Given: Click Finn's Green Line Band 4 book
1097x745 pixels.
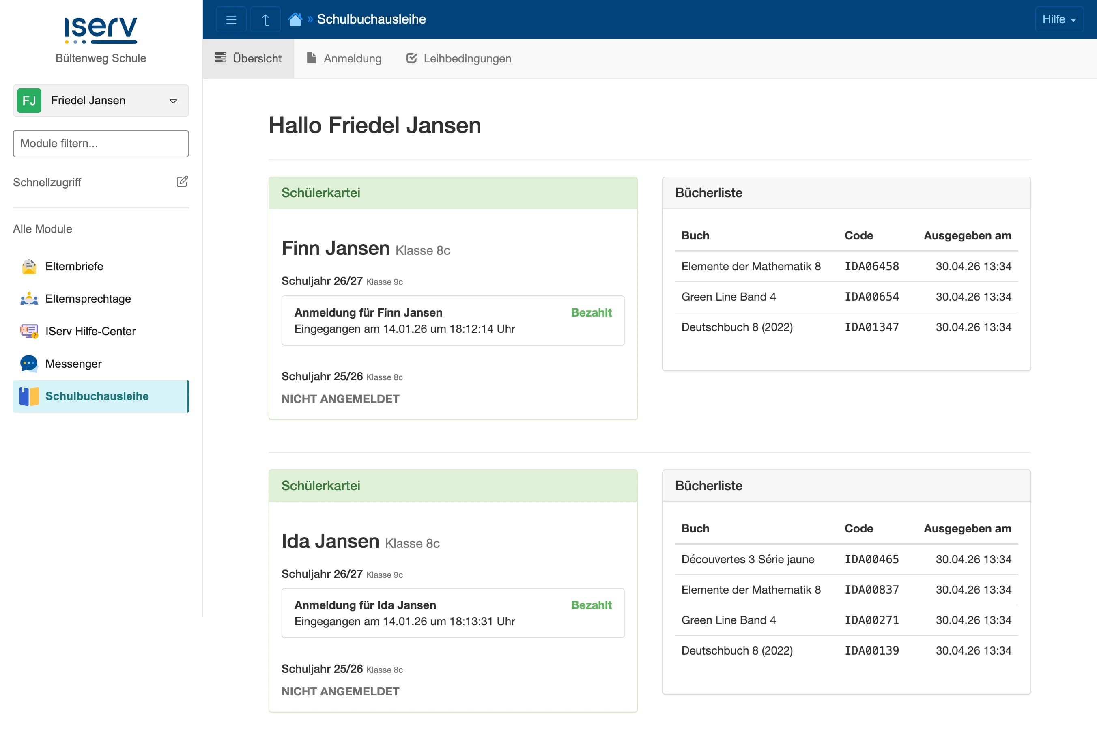Looking at the screenshot, I should pos(728,297).
